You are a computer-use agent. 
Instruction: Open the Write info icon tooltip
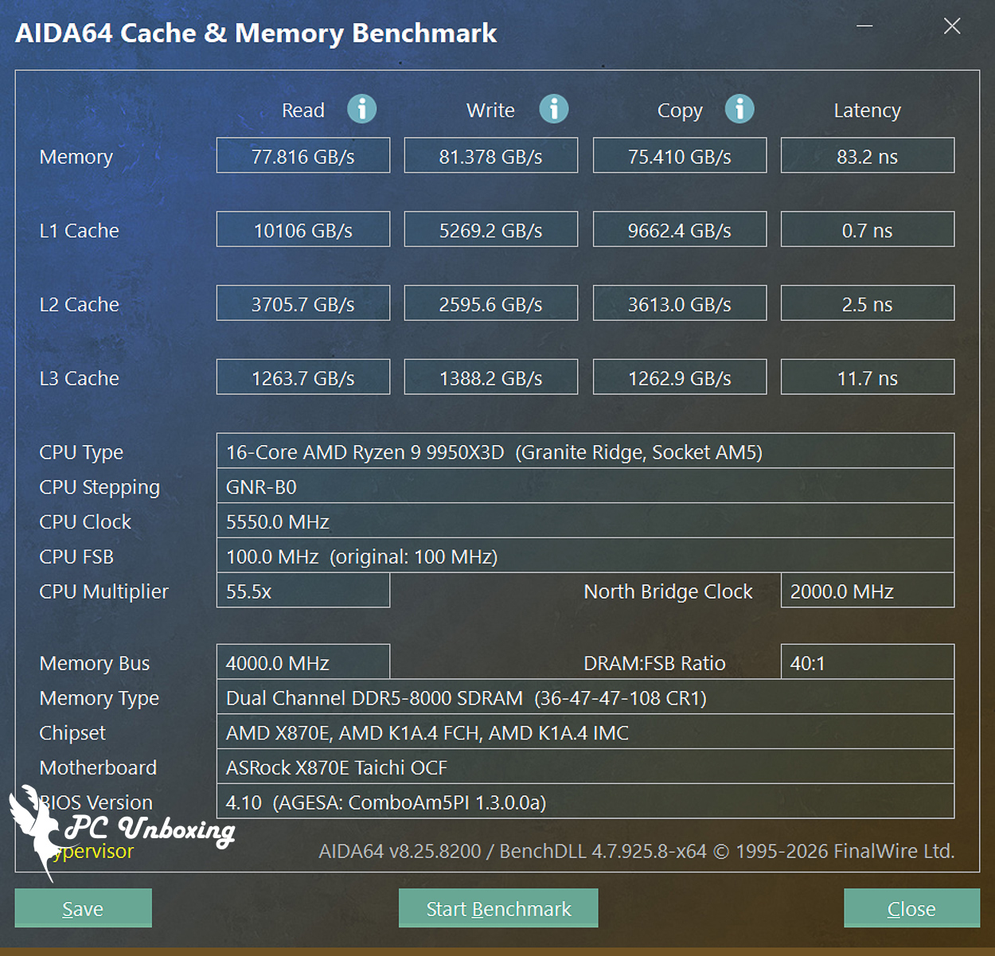(x=553, y=109)
